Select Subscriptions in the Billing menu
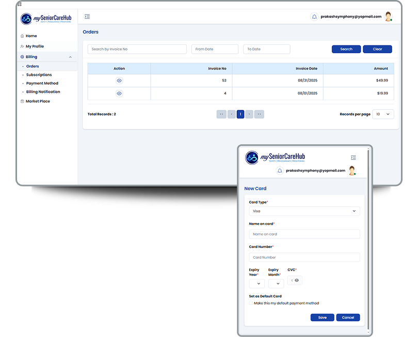 pyautogui.click(x=39, y=75)
